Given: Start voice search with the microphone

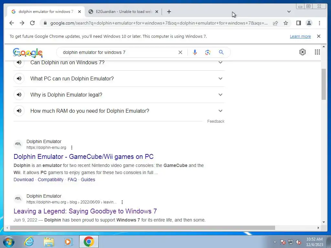Looking at the screenshot, I should 195,52.
